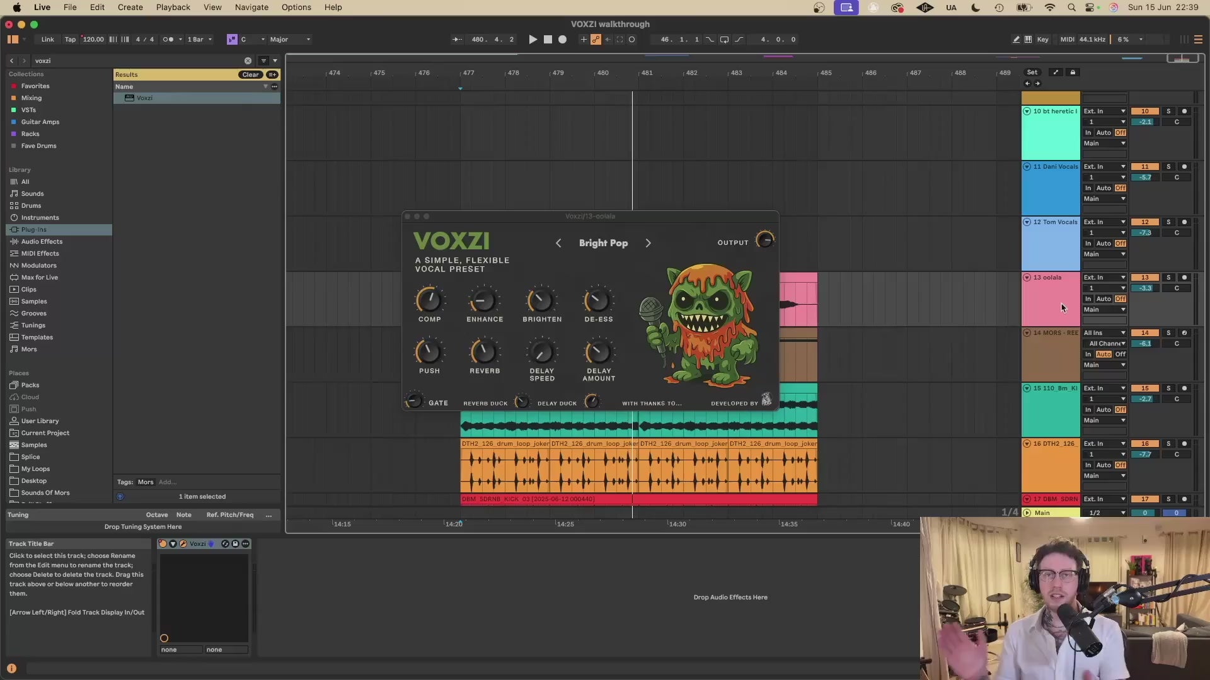Click the Arrangement Record button
Viewport: 1210px width, 680px height.
pos(563,39)
